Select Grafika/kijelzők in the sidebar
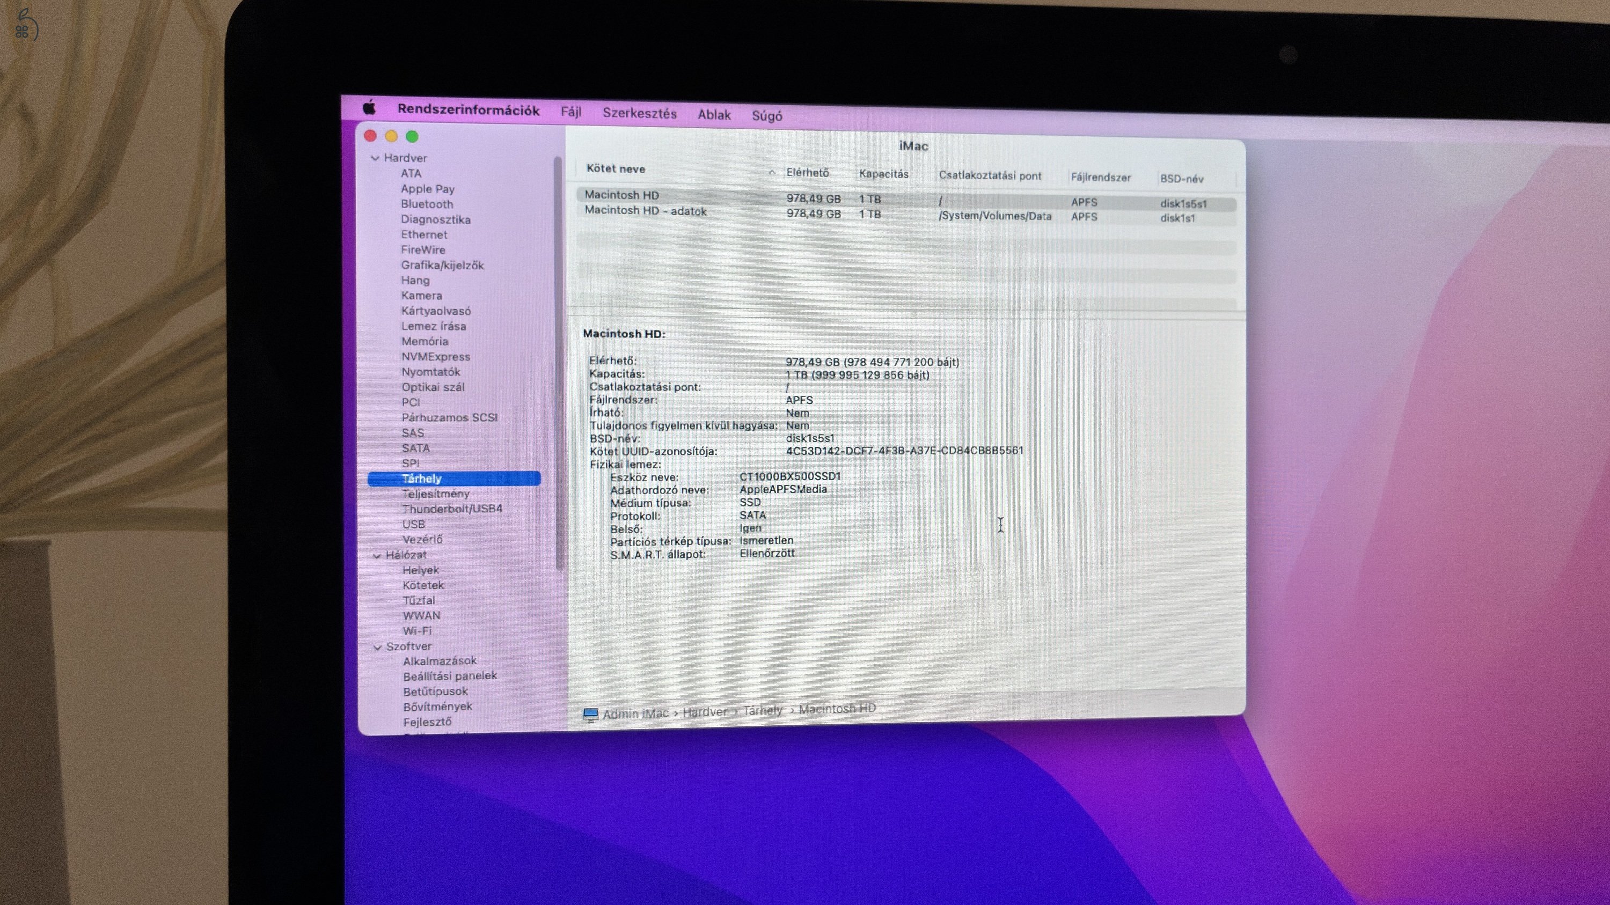 [443, 266]
